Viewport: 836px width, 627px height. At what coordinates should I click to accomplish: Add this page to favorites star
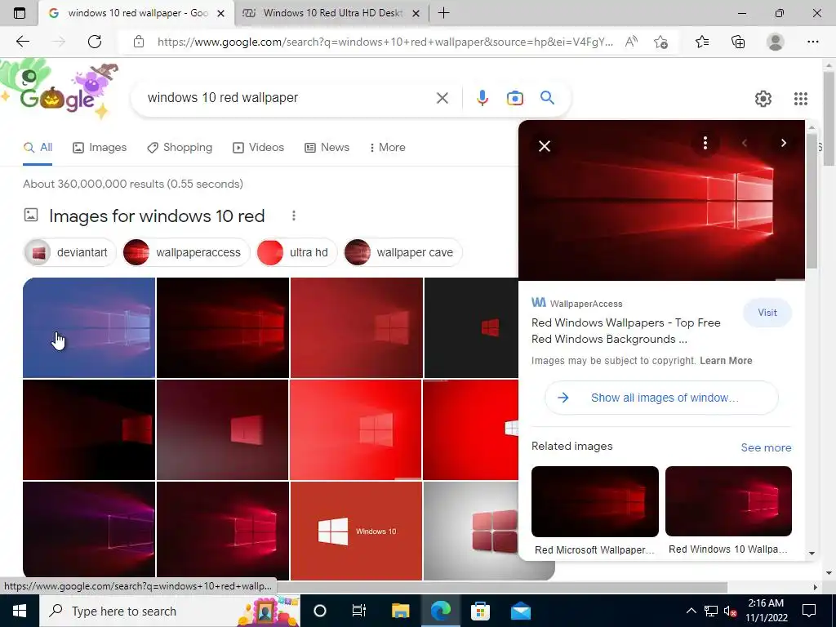point(660,42)
